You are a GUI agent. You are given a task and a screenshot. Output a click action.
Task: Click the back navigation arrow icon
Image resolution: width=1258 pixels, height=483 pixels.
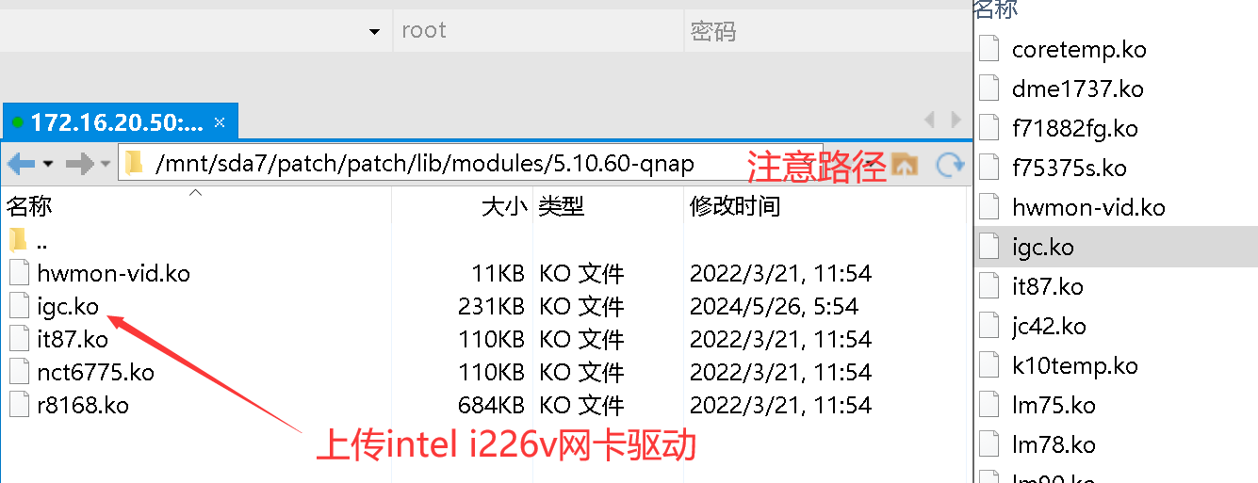[x=21, y=165]
